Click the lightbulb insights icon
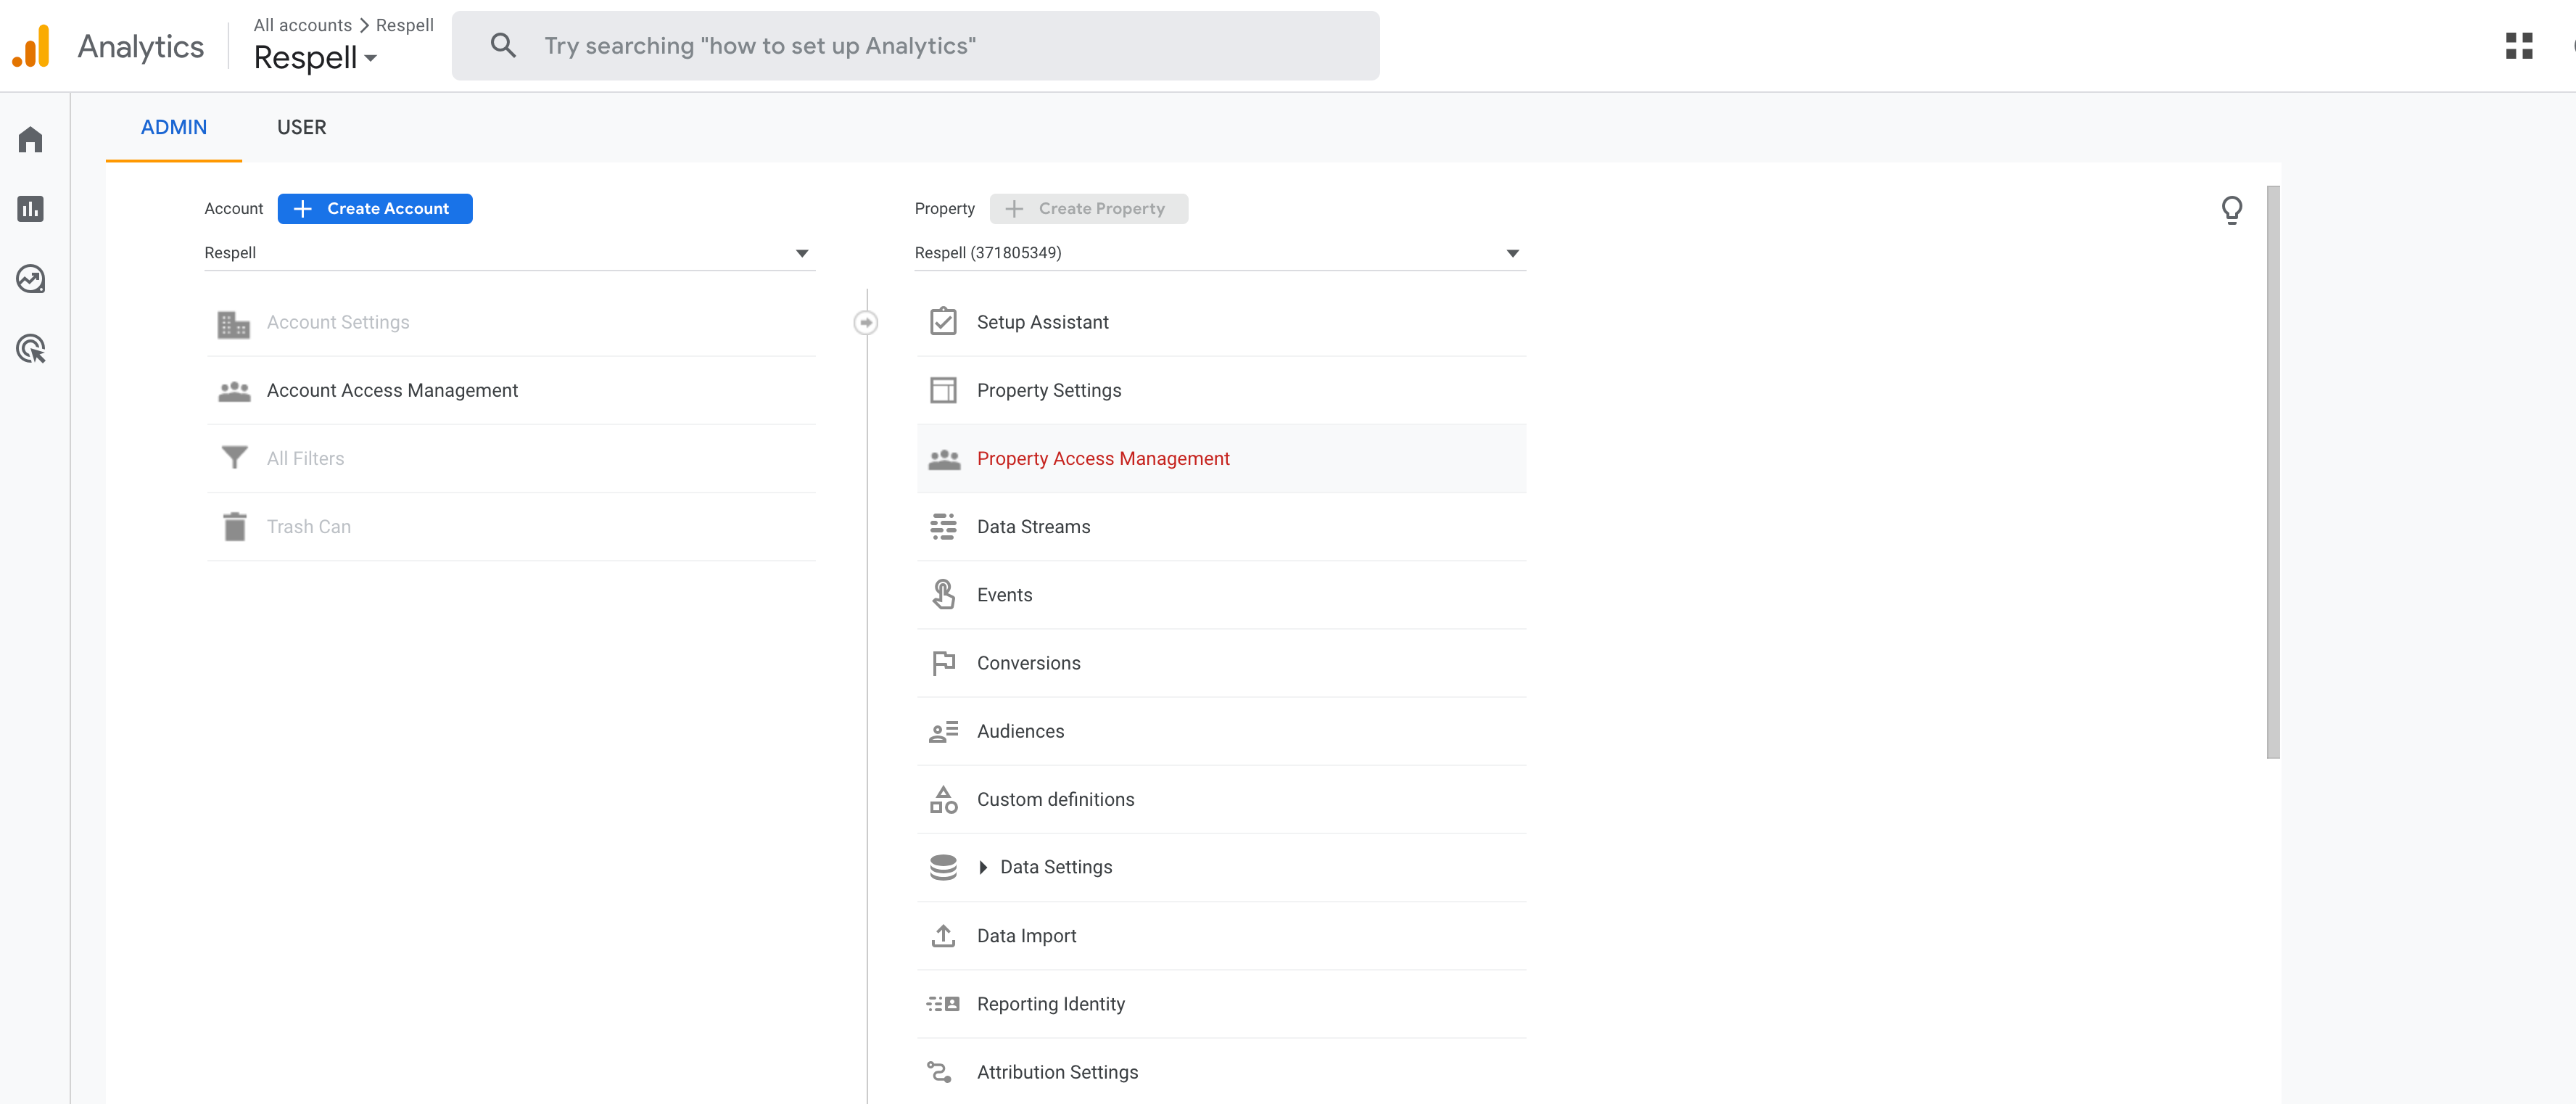 point(2231,210)
